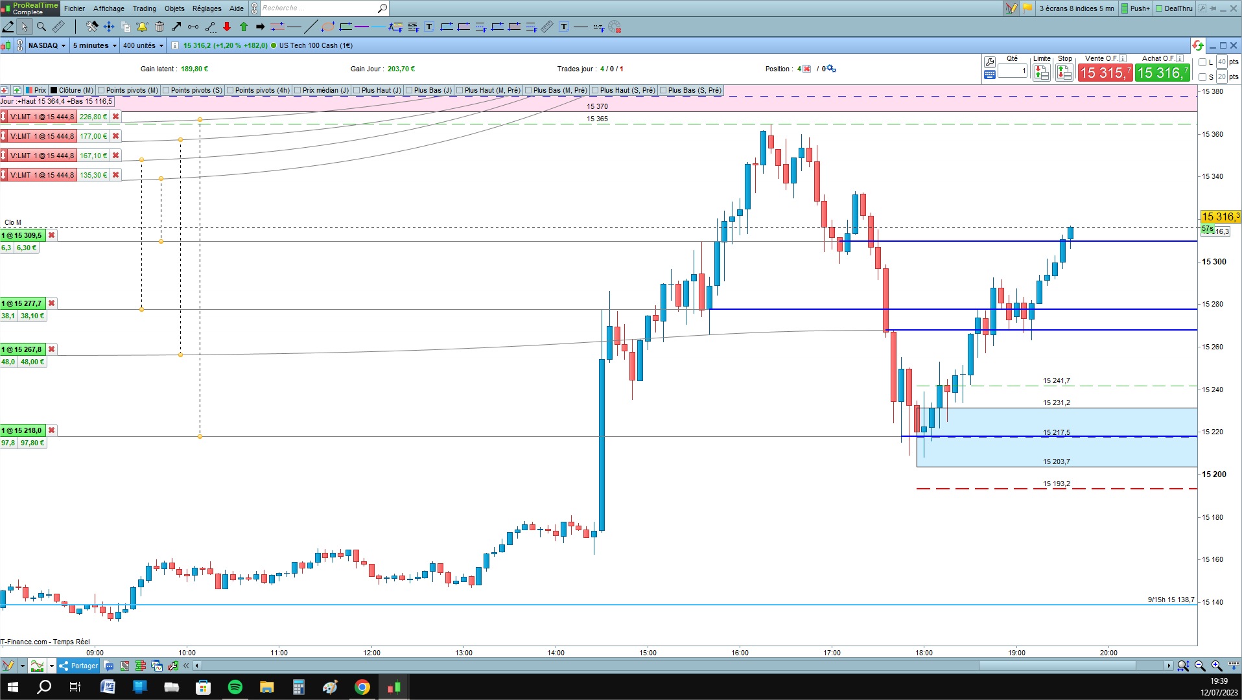Image resolution: width=1242 pixels, height=700 pixels.
Task: Click the red Vente sell price button
Action: 1105,73
